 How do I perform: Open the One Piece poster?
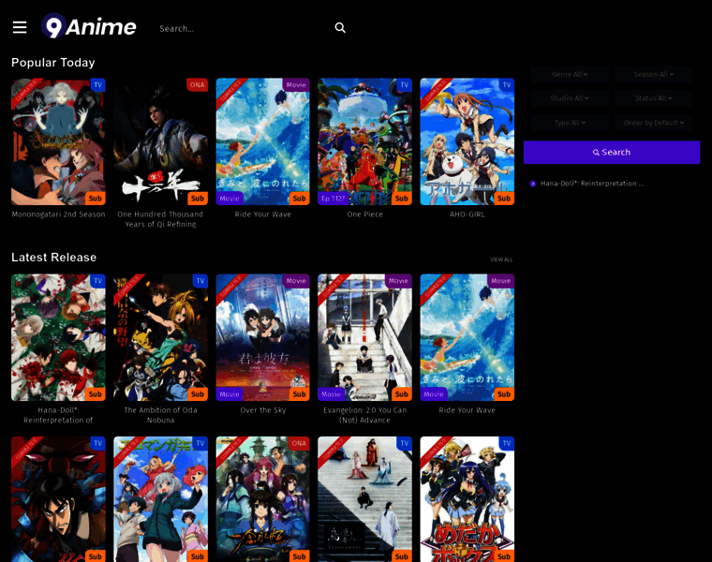point(365,141)
